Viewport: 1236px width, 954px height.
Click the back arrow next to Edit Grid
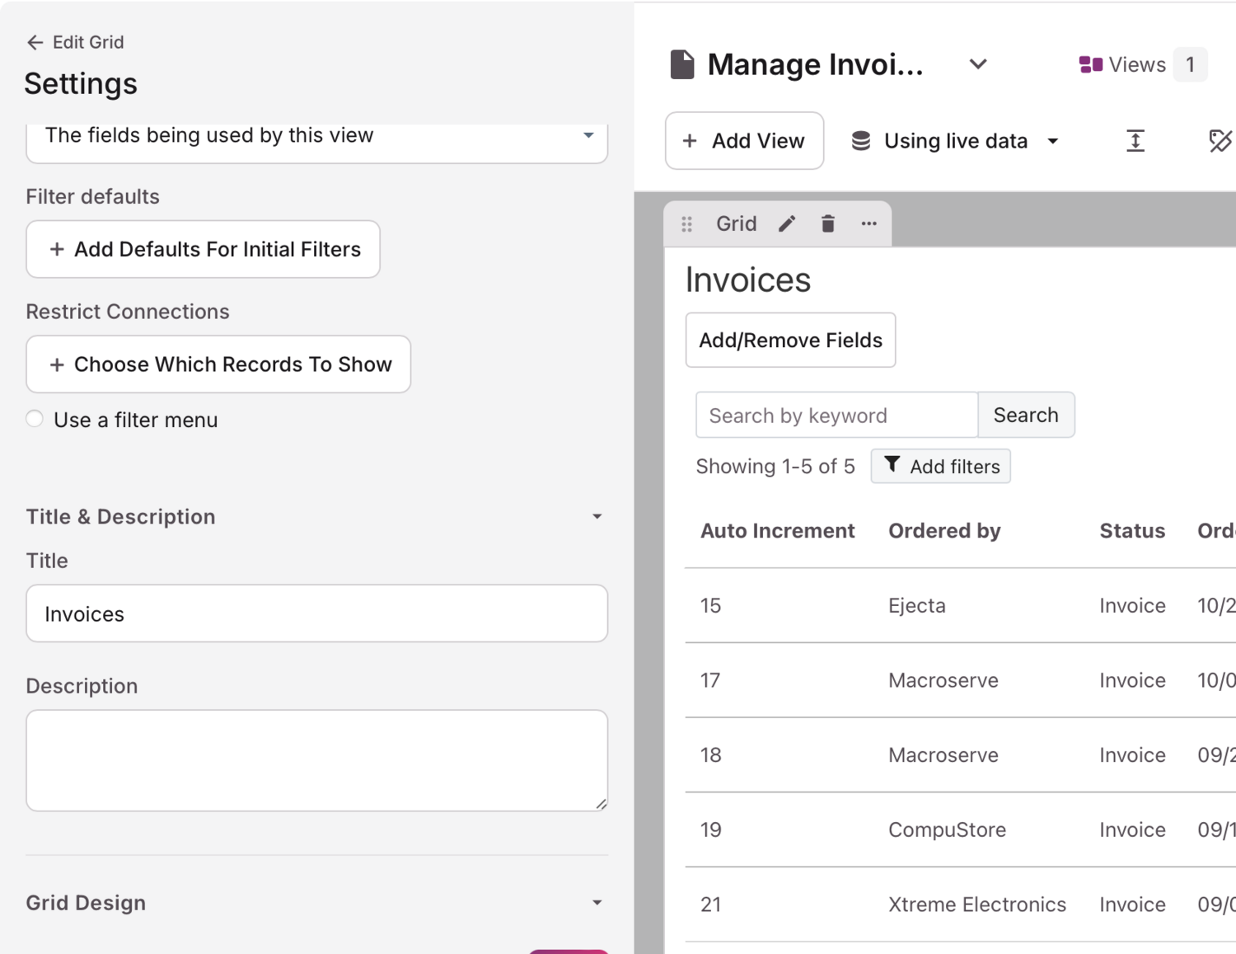[35, 42]
